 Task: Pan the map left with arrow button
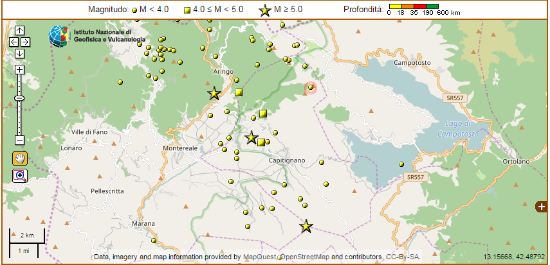coord(14,42)
